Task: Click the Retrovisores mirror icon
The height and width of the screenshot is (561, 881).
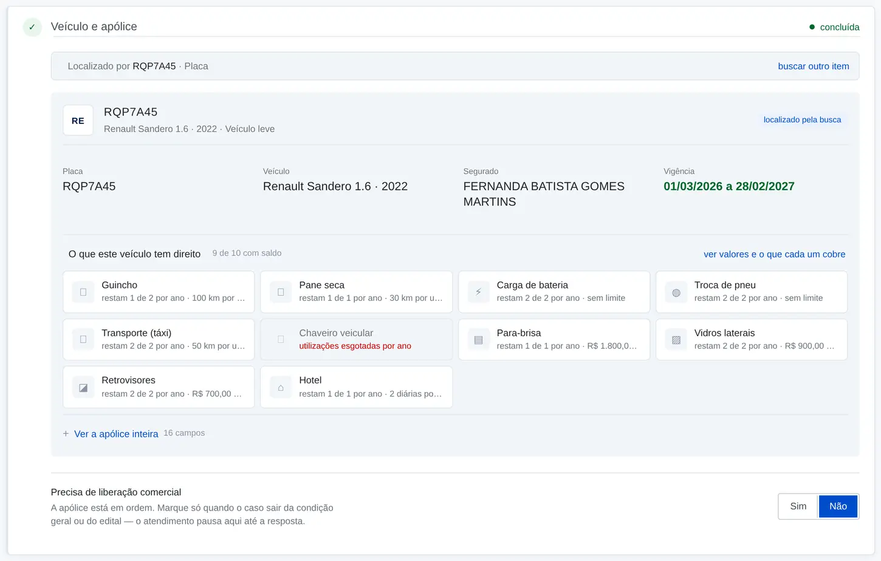Action: pos(83,387)
